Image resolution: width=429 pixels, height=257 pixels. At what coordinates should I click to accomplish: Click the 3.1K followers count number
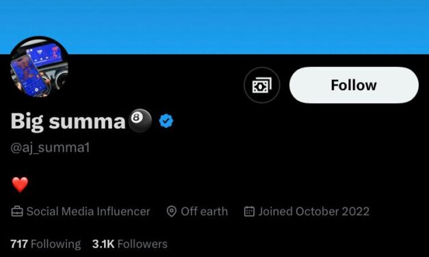click(103, 244)
